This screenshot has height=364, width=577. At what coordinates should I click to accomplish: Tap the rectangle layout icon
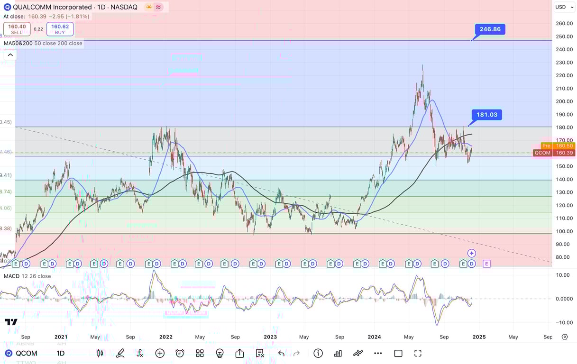[398, 353]
